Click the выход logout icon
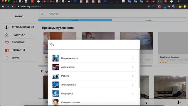Screen dimensions: 188x106 [6, 58]
